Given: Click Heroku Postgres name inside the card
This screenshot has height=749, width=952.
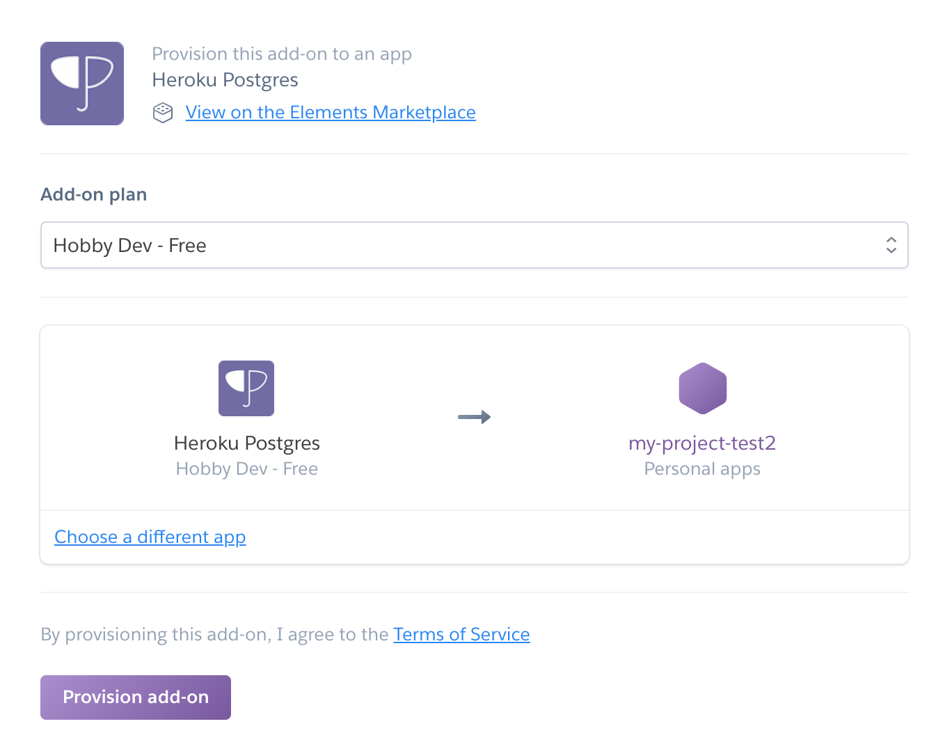Looking at the screenshot, I should click(247, 443).
